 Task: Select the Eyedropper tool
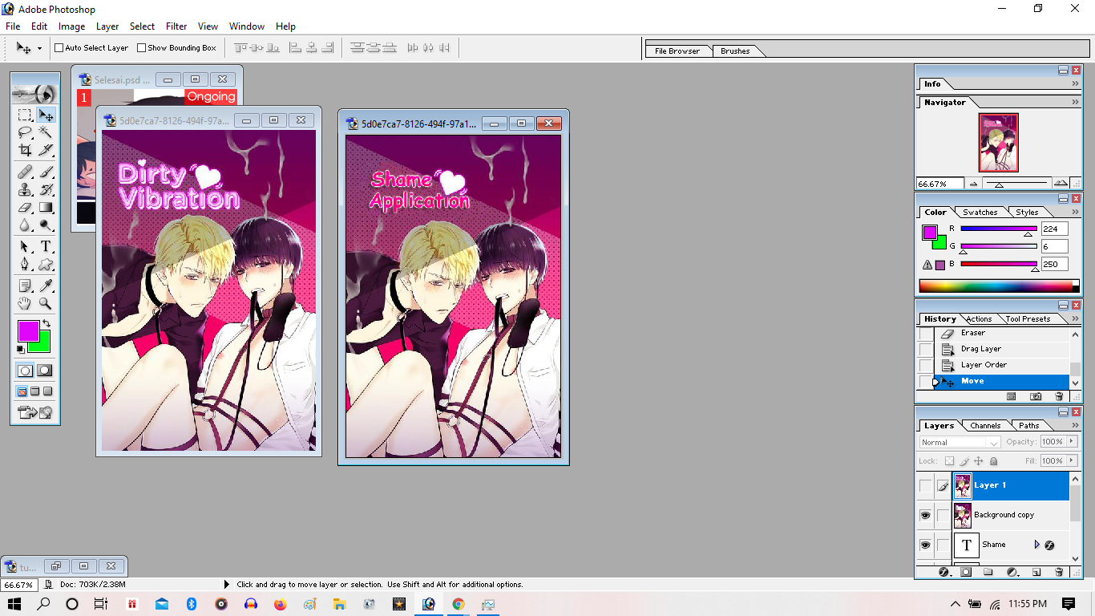pos(46,286)
